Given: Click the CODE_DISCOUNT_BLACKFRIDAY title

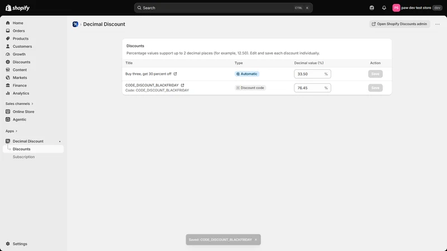Looking at the screenshot, I should coord(152,85).
